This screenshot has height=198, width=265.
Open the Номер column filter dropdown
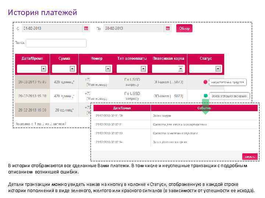(x=108, y=69)
